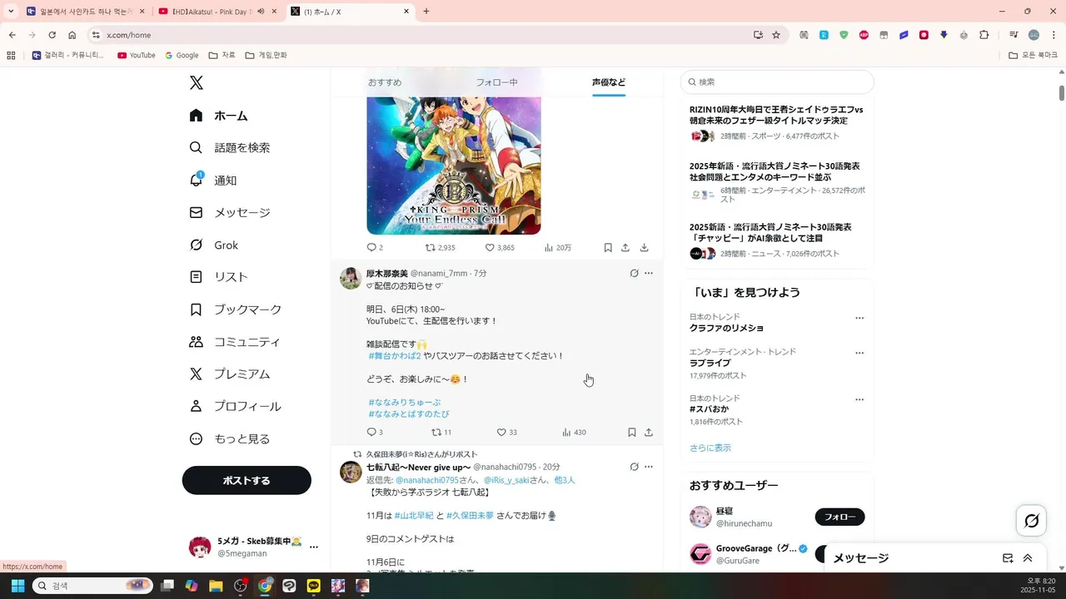Reply to the King of Prism post

[375, 248]
